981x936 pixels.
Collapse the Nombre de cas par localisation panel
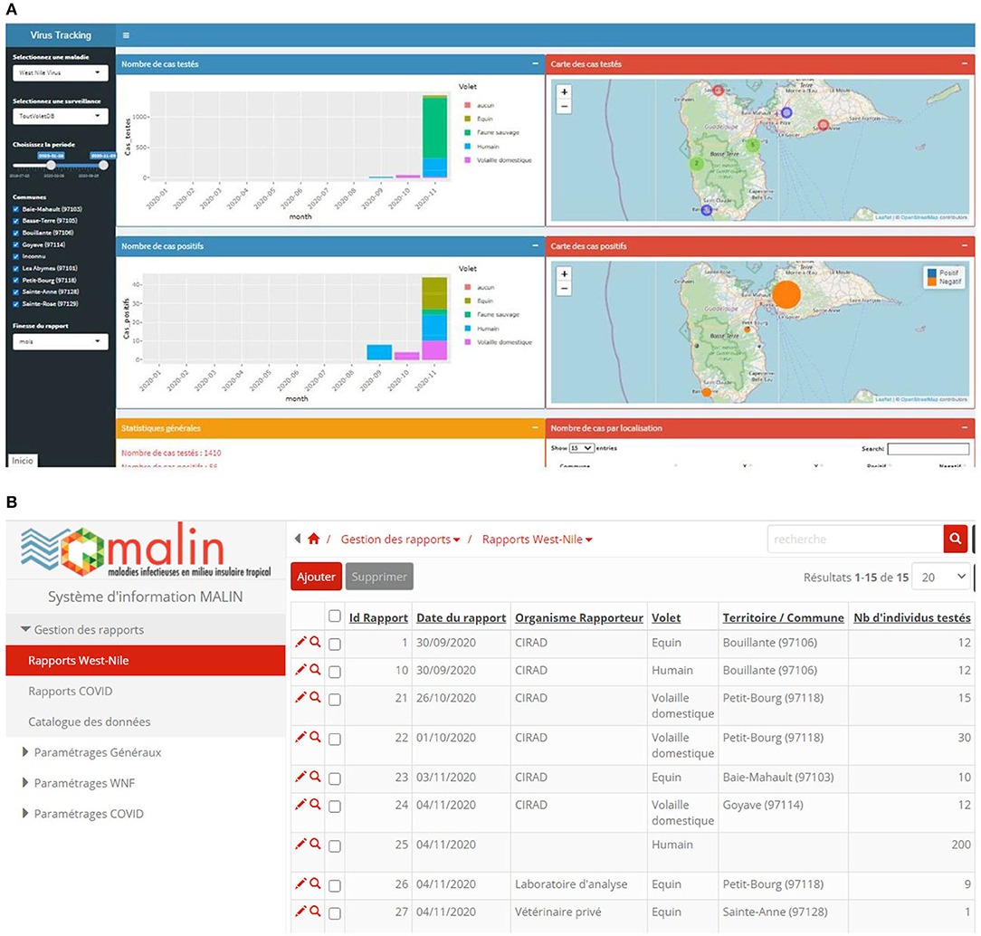(x=965, y=428)
